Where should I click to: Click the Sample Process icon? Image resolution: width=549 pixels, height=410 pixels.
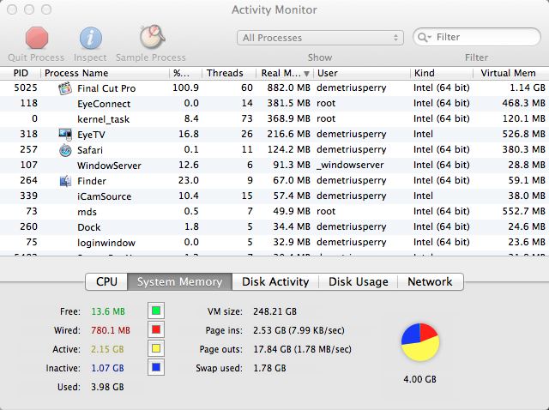coord(152,37)
